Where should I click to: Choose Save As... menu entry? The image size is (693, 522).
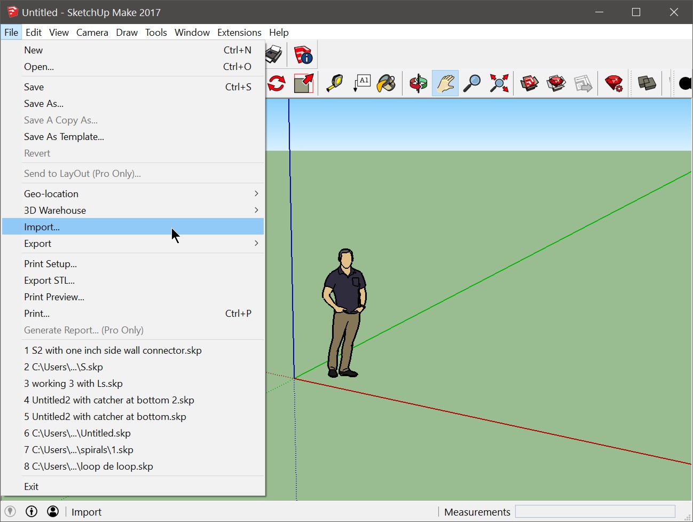point(133,103)
